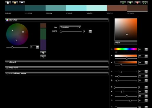Click the magenta M slider handle
Image resolution: width=152 pixels, height=108 pixels.
click(x=122, y=92)
